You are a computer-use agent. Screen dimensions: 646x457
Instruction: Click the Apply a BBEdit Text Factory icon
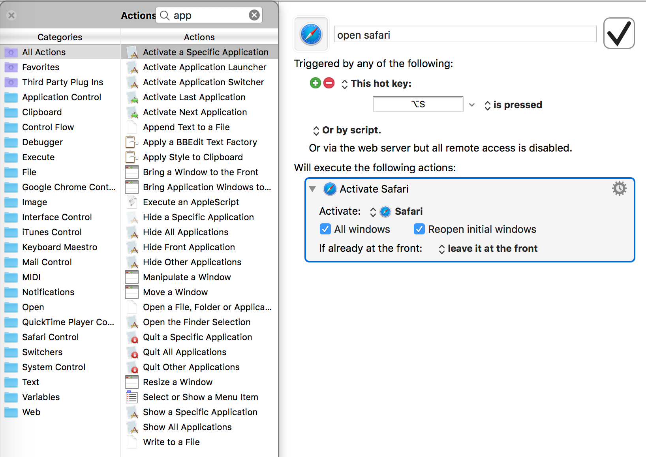coord(132,142)
